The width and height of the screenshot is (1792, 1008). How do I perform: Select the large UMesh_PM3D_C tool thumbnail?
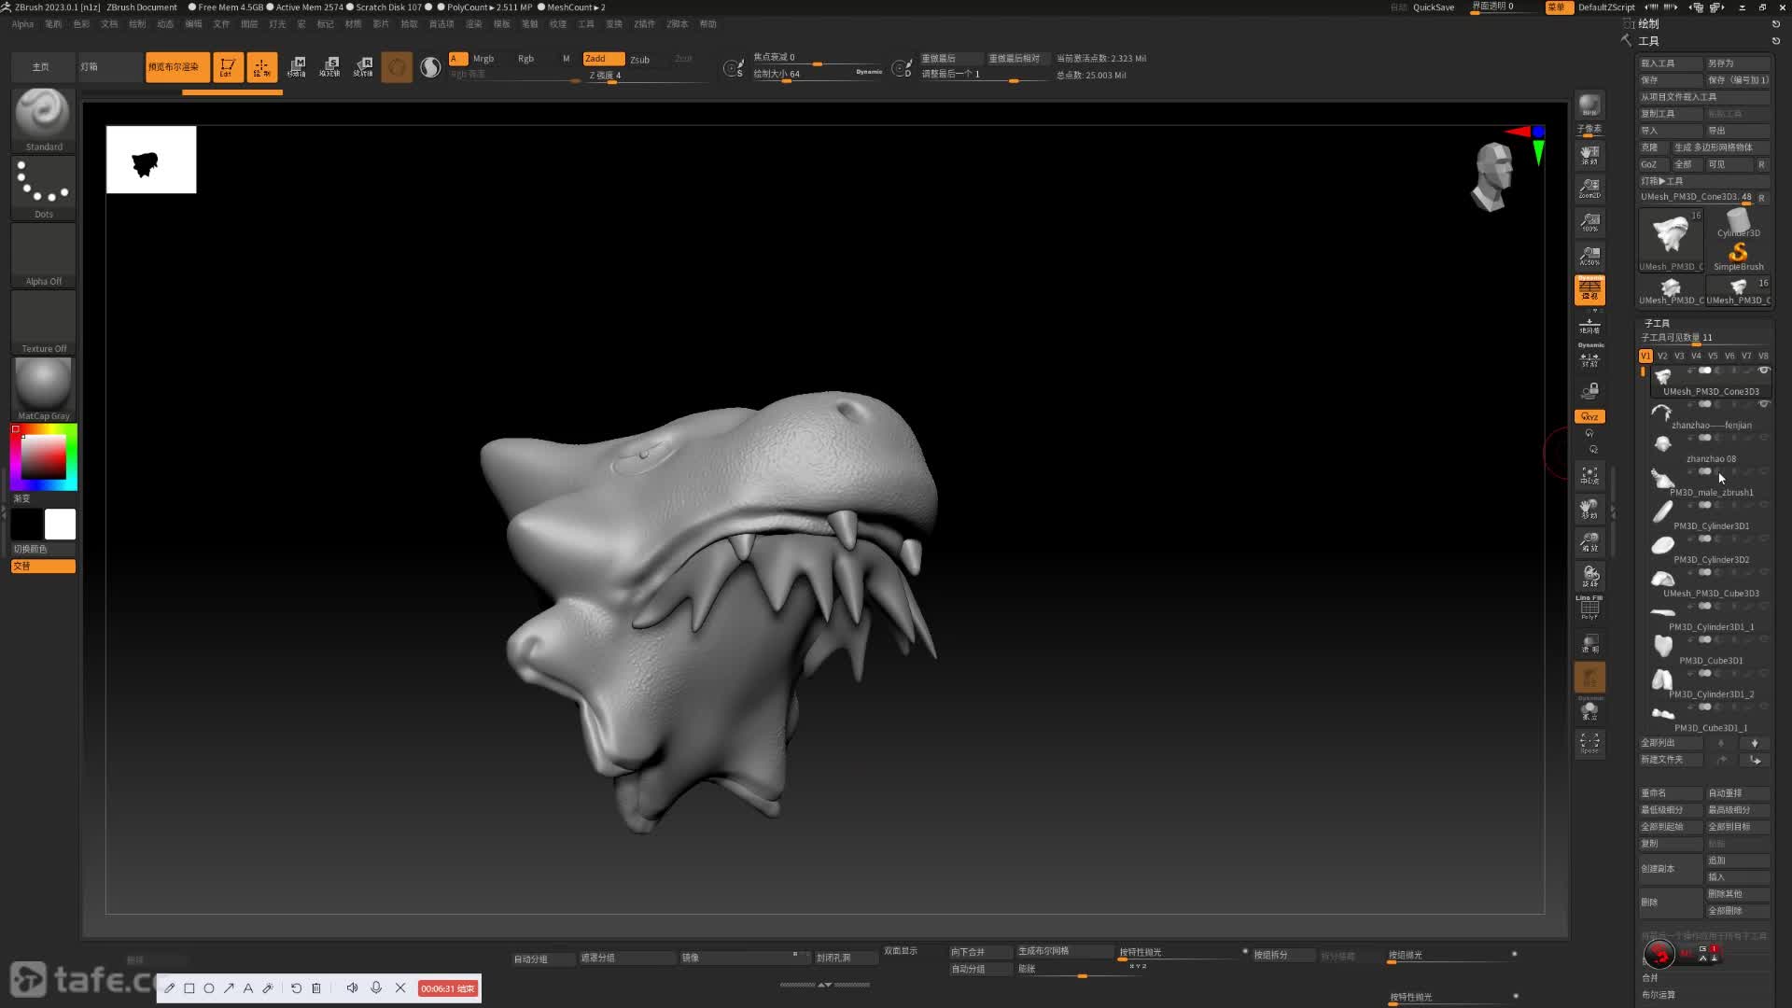pyautogui.click(x=1671, y=240)
